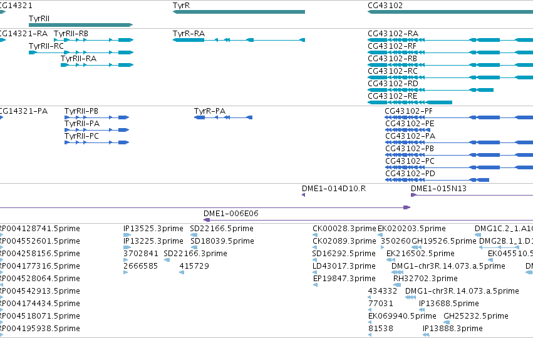
Task: Open the IP13225.3prime EST
Action: coord(127,247)
